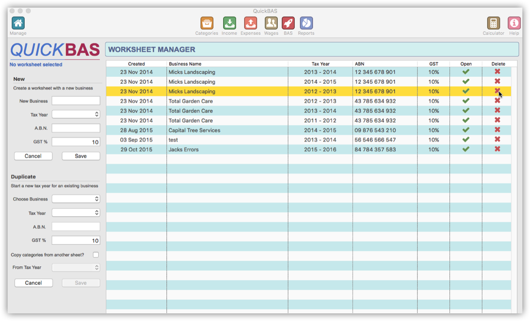This screenshot has width=530, height=321.
Task: Open the BAS tool
Action: [x=289, y=22]
